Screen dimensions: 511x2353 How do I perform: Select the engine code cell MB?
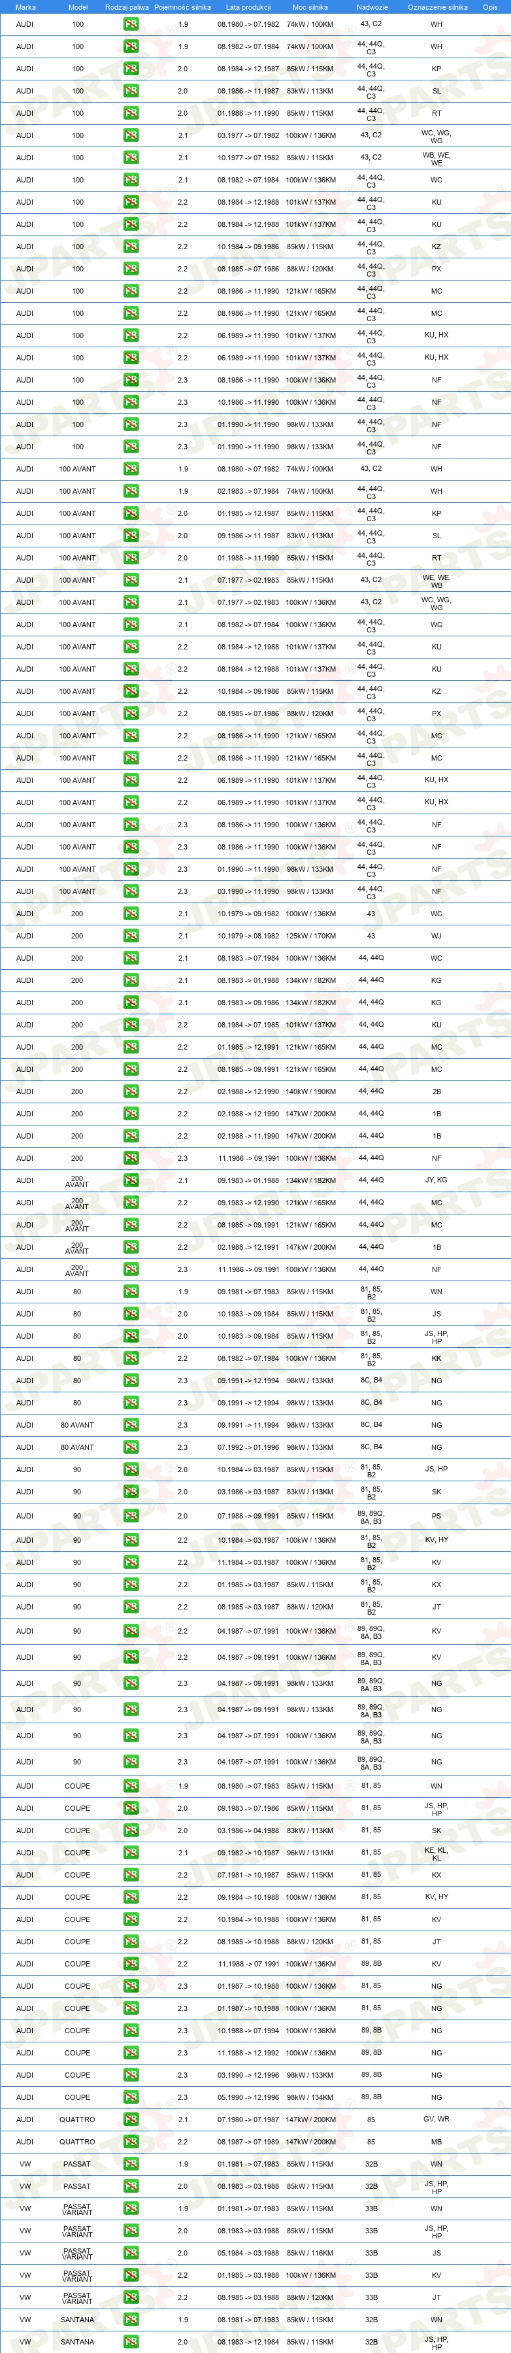[x=436, y=2141]
